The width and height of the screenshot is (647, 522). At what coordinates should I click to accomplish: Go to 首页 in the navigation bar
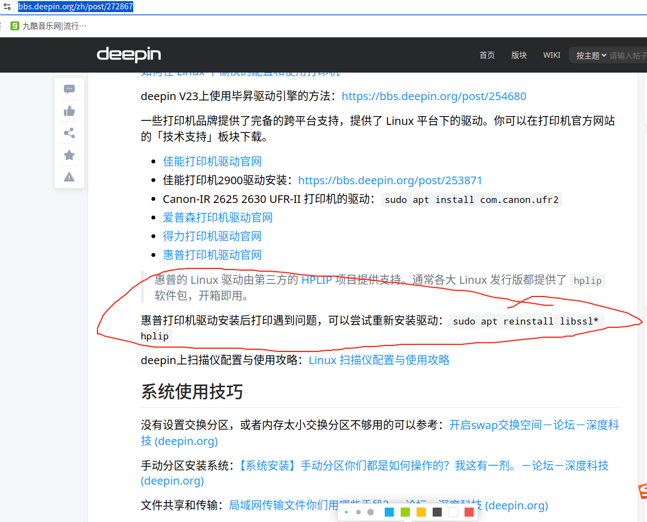(x=487, y=55)
